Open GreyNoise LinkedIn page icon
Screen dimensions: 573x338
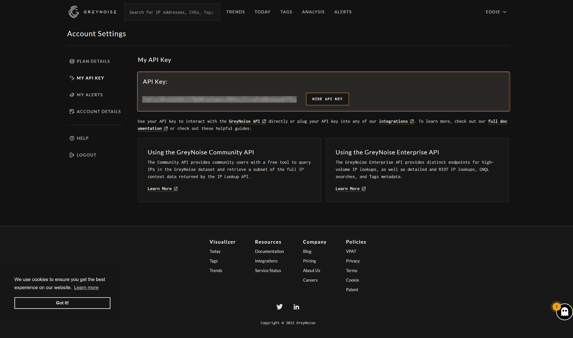(296, 307)
